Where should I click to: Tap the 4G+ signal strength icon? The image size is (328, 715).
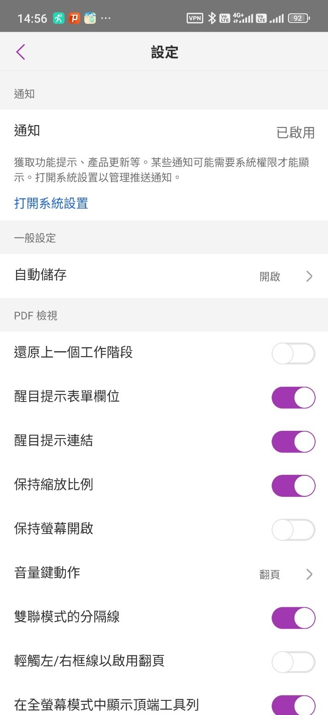tap(243, 18)
